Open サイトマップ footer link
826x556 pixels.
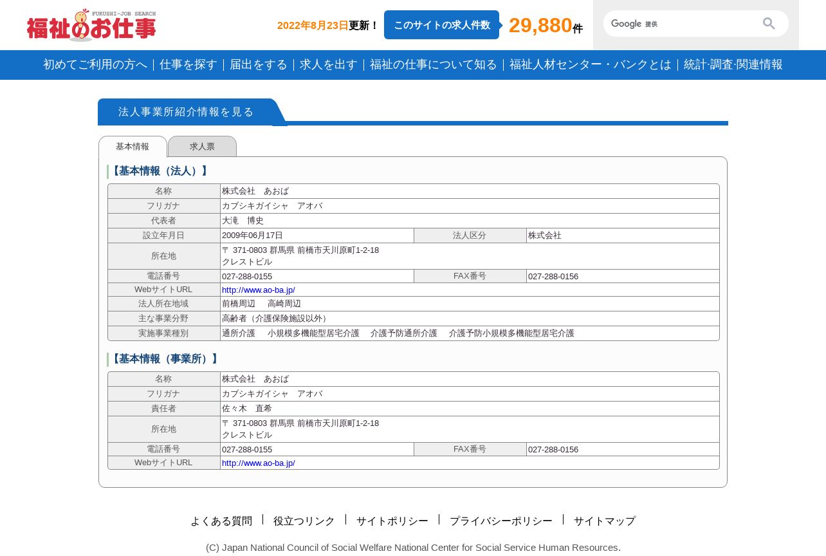click(605, 521)
